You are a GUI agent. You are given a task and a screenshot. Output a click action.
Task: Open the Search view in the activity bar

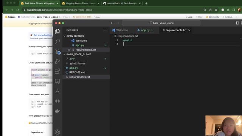pos(57,41)
